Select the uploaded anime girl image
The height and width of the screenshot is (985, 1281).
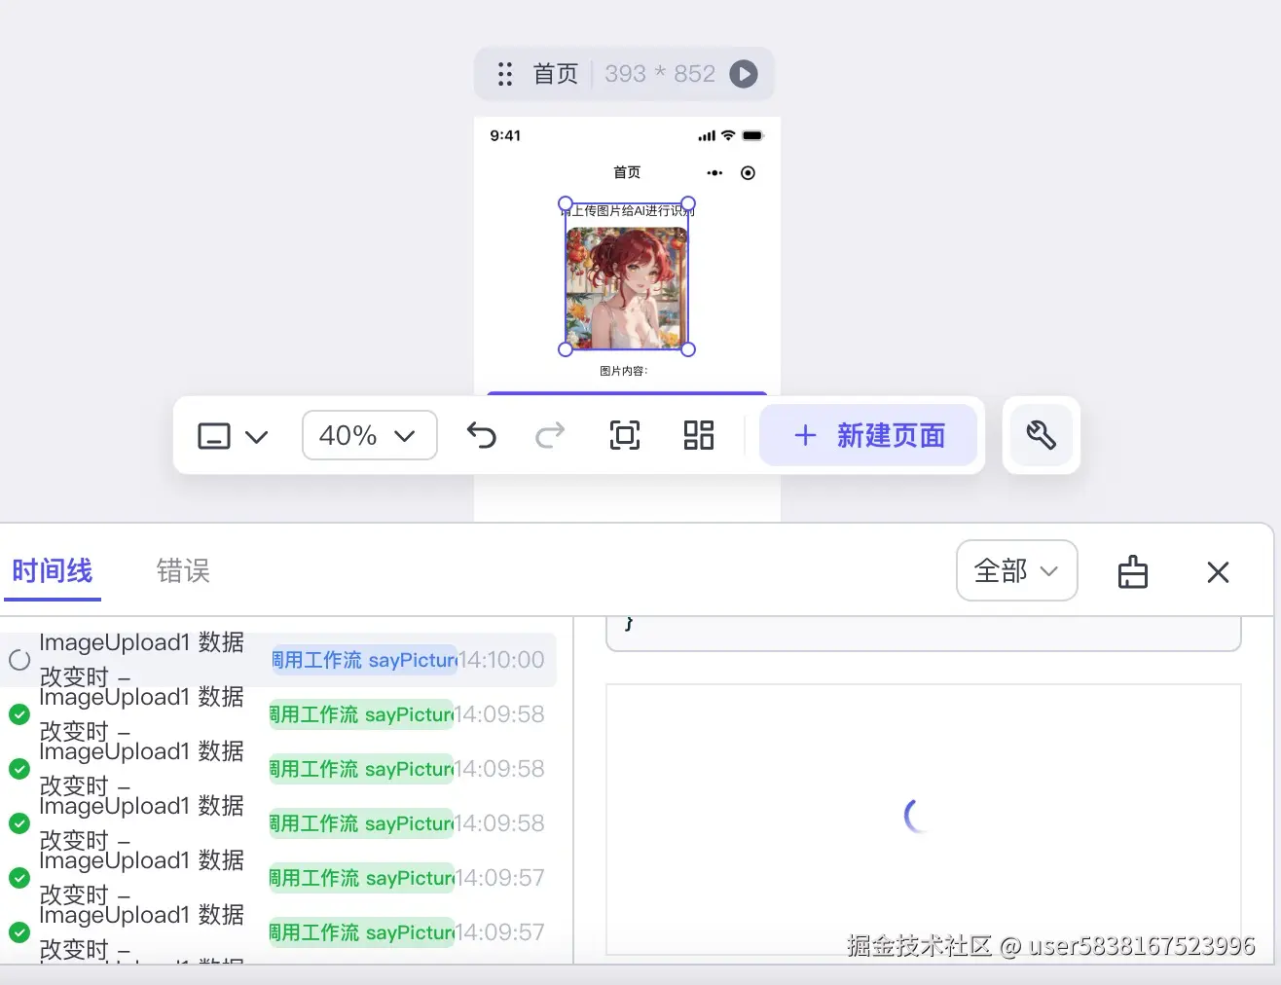[626, 287]
